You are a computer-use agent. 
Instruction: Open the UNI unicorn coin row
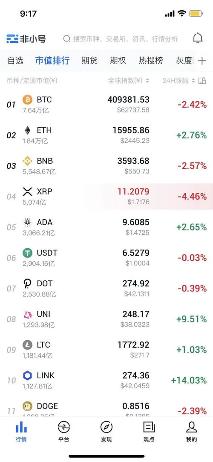pyautogui.click(x=106, y=319)
